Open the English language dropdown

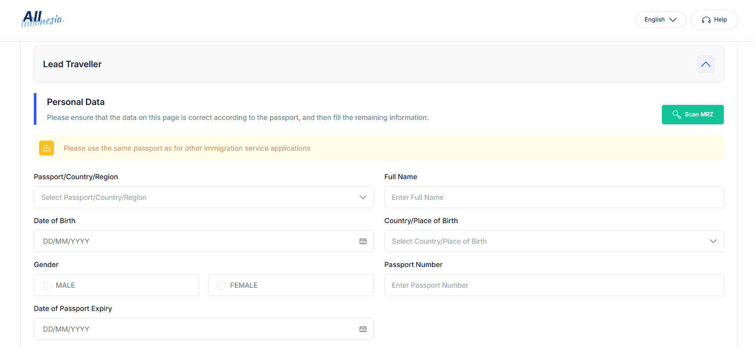click(x=660, y=20)
